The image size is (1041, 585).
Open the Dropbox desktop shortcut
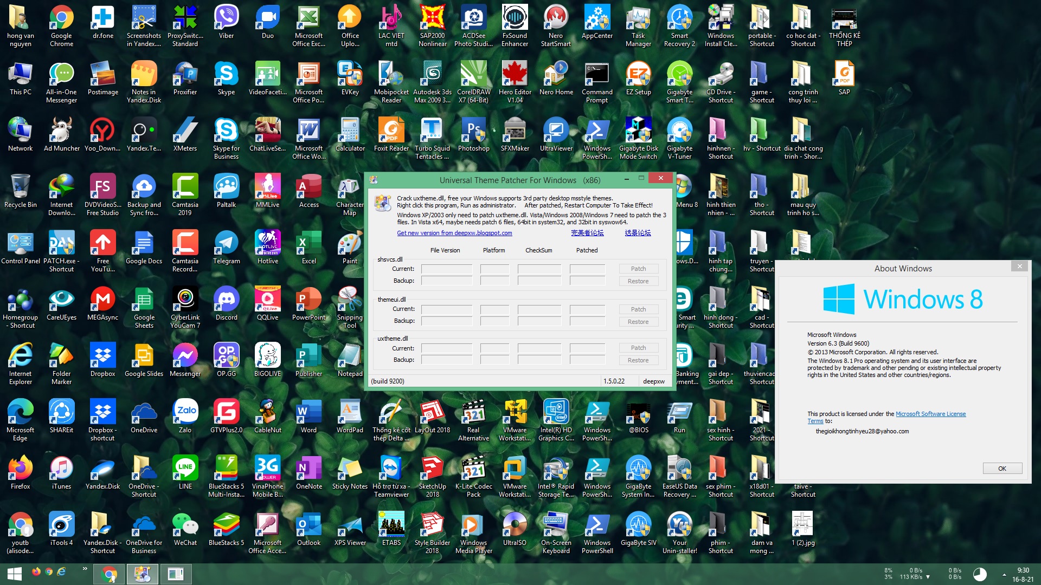(102, 360)
